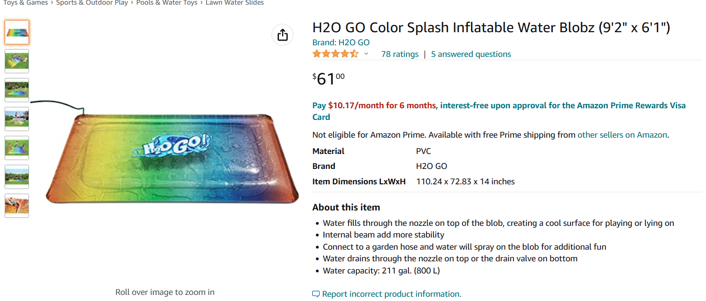The width and height of the screenshot is (706, 301).
Task: Go to Lawn Water Slides breadcrumb
Action: coord(235,3)
